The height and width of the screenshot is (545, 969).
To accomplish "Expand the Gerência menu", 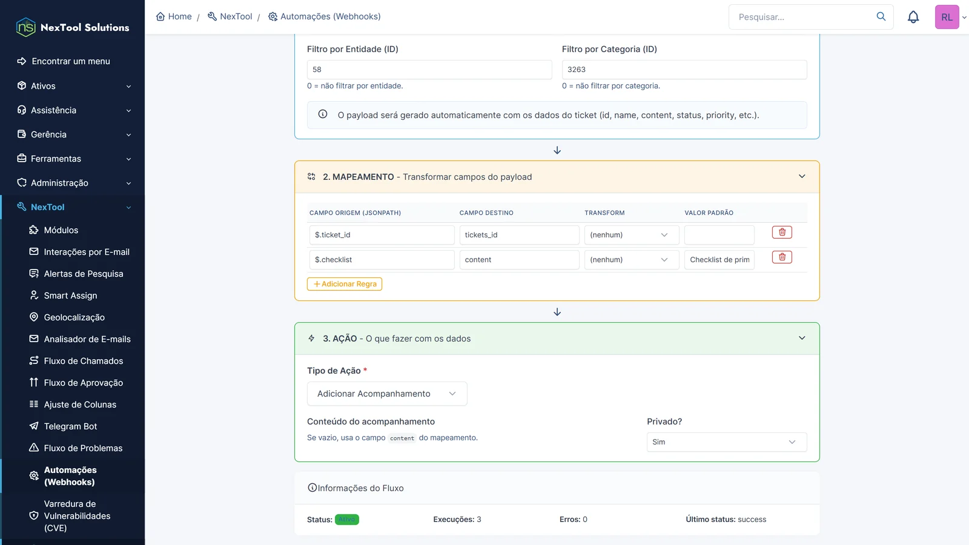I will [x=73, y=134].
